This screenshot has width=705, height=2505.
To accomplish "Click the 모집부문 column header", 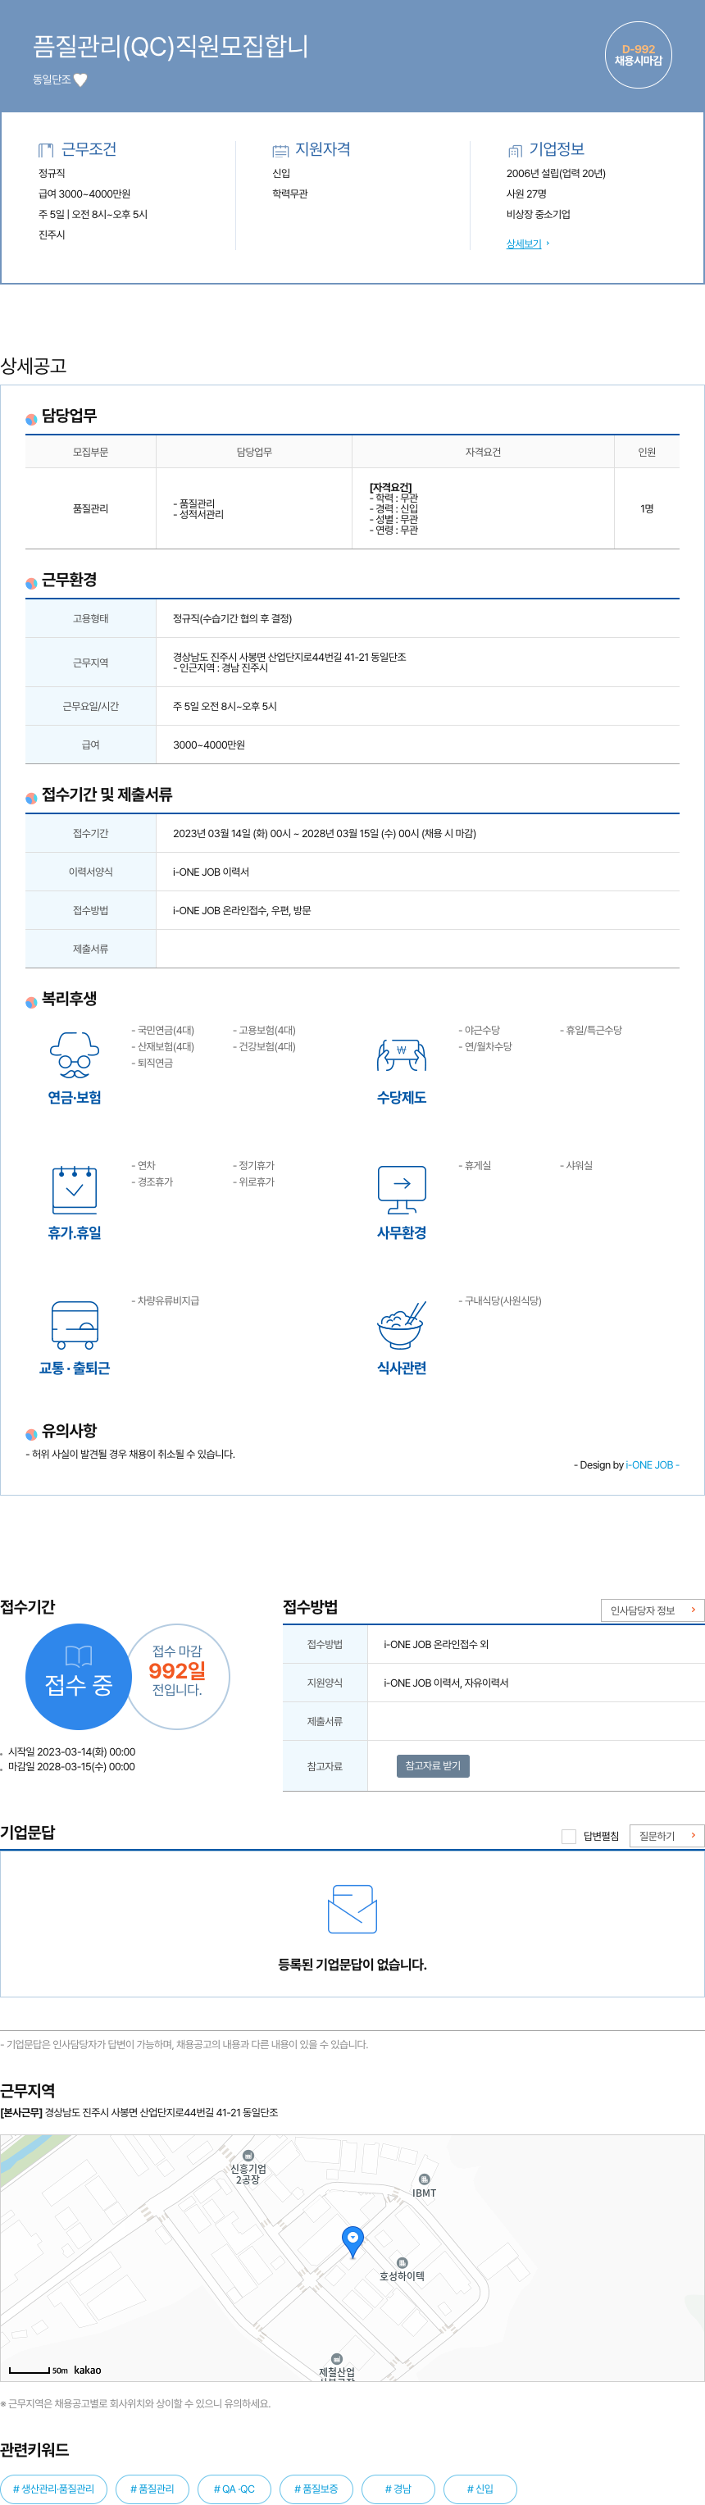I will [x=90, y=452].
